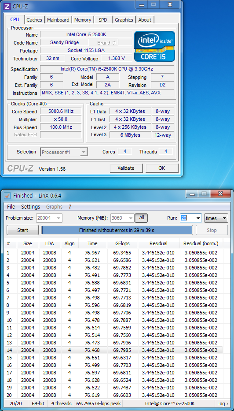234x411 pixels.
Task: Click the Level 3 cache value 6 MBytes
Action: [130, 135]
